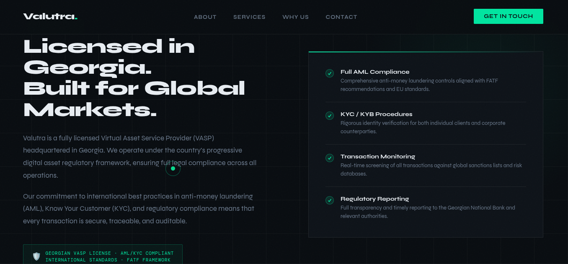The height and width of the screenshot is (264, 568).
Task: Click the 'Licensed in Georgia.' headline
Action: coord(109,57)
